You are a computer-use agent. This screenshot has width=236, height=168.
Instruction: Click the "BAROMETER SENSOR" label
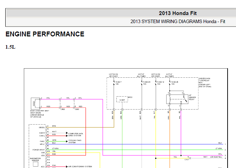point(35,160)
